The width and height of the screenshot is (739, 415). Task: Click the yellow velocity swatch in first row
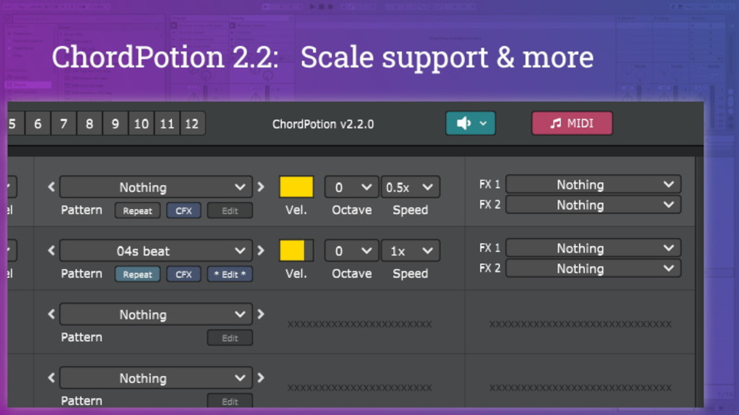click(x=296, y=187)
